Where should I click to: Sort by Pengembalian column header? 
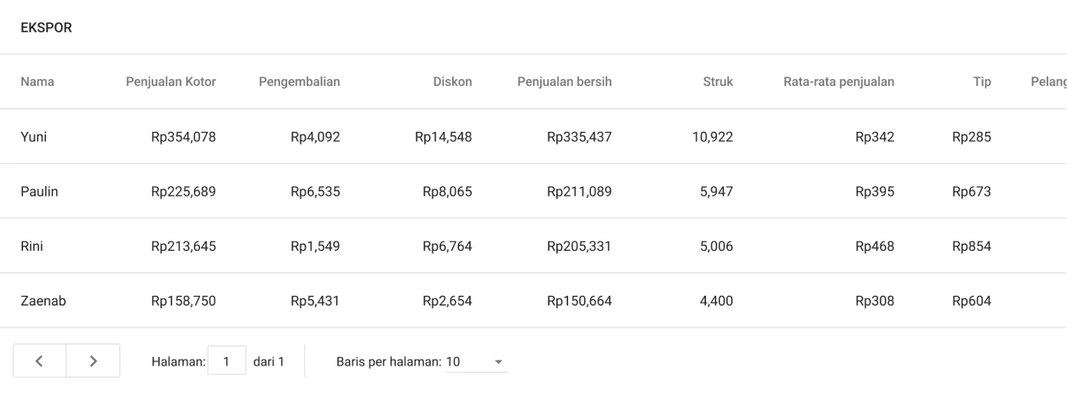[299, 82]
